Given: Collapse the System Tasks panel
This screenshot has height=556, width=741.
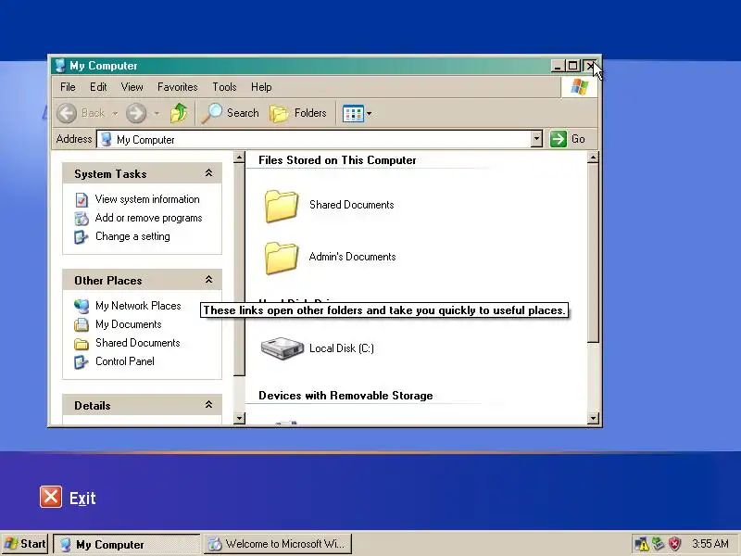Looking at the screenshot, I should [209, 173].
